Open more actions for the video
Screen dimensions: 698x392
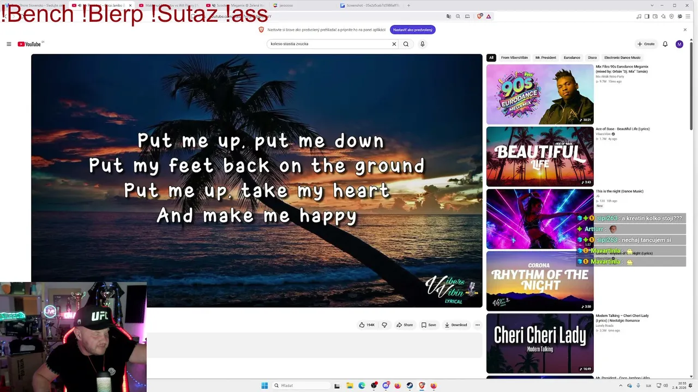pos(477,325)
